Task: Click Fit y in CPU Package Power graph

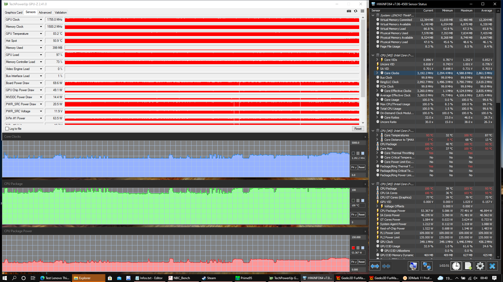Action: [x=354, y=262]
